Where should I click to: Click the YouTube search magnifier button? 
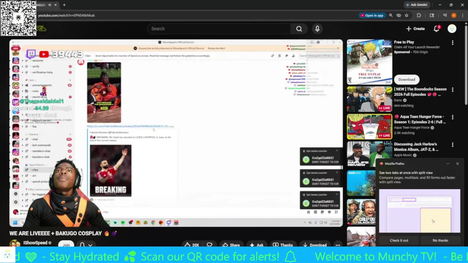pyautogui.click(x=299, y=29)
